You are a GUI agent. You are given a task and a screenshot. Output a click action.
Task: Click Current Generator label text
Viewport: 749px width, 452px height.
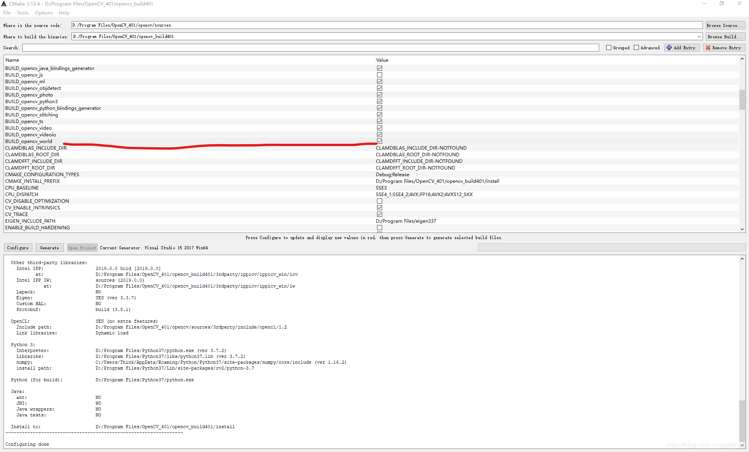(154, 248)
